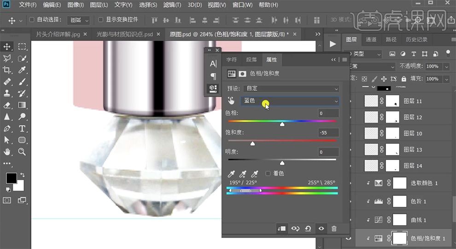Click the 饱和度 slider handle
456x249 pixels.
pos(252,143)
